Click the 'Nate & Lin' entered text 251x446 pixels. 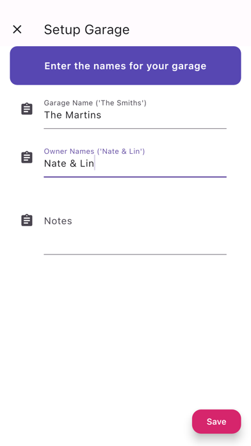click(x=69, y=163)
